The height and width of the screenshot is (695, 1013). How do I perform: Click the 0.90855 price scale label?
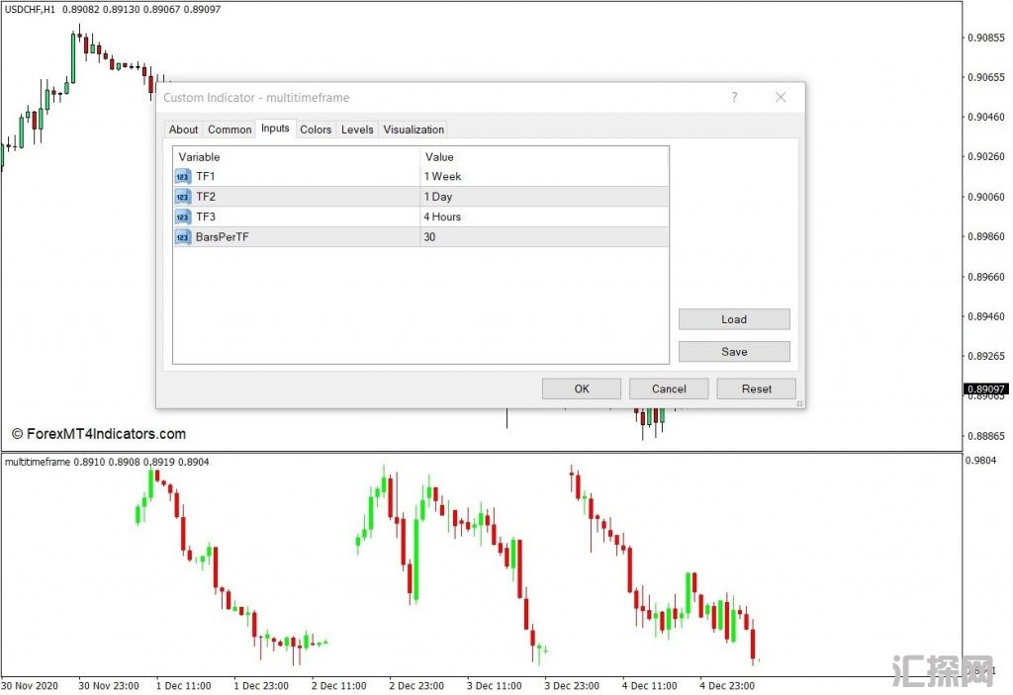(x=986, y=38)
